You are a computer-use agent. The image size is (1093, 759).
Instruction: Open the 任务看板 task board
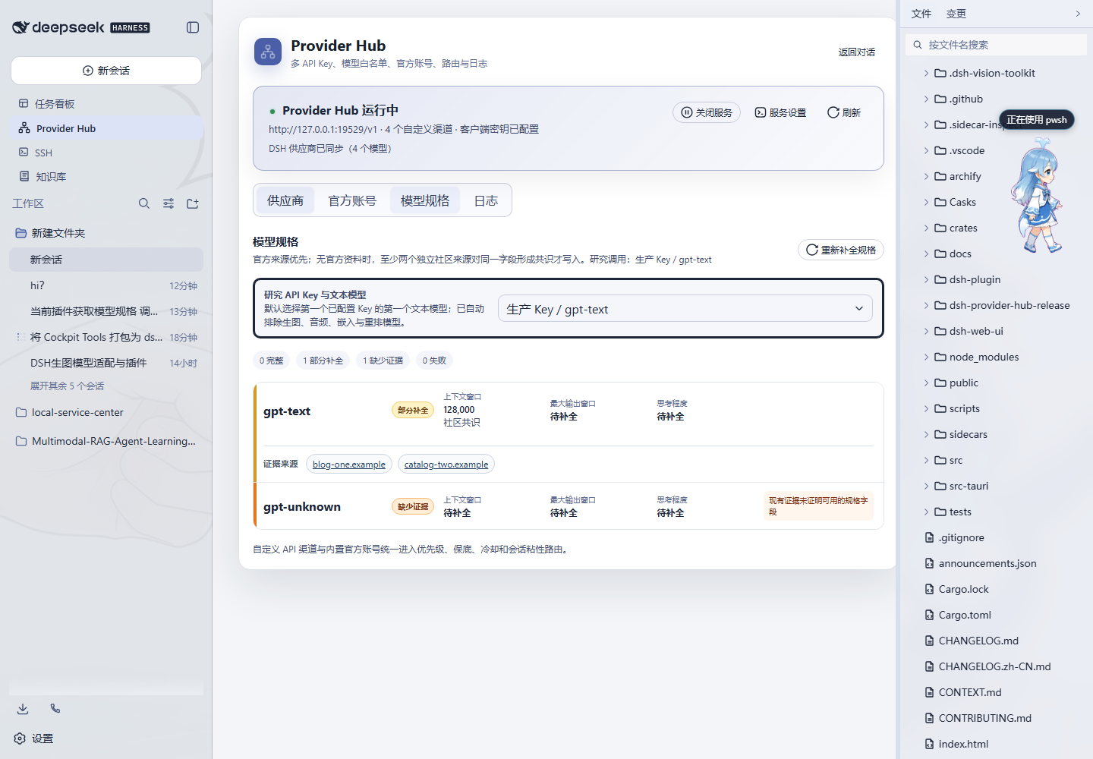106,103
